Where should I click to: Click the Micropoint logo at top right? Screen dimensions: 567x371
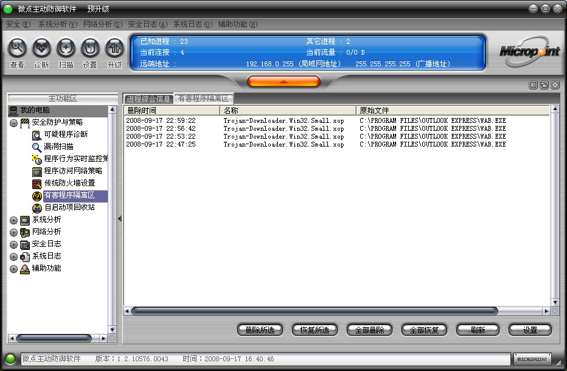(x=529, y=51)
